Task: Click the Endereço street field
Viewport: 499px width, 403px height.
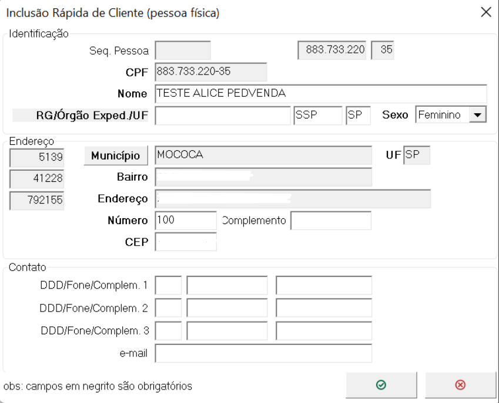Action: pos(293,199)
